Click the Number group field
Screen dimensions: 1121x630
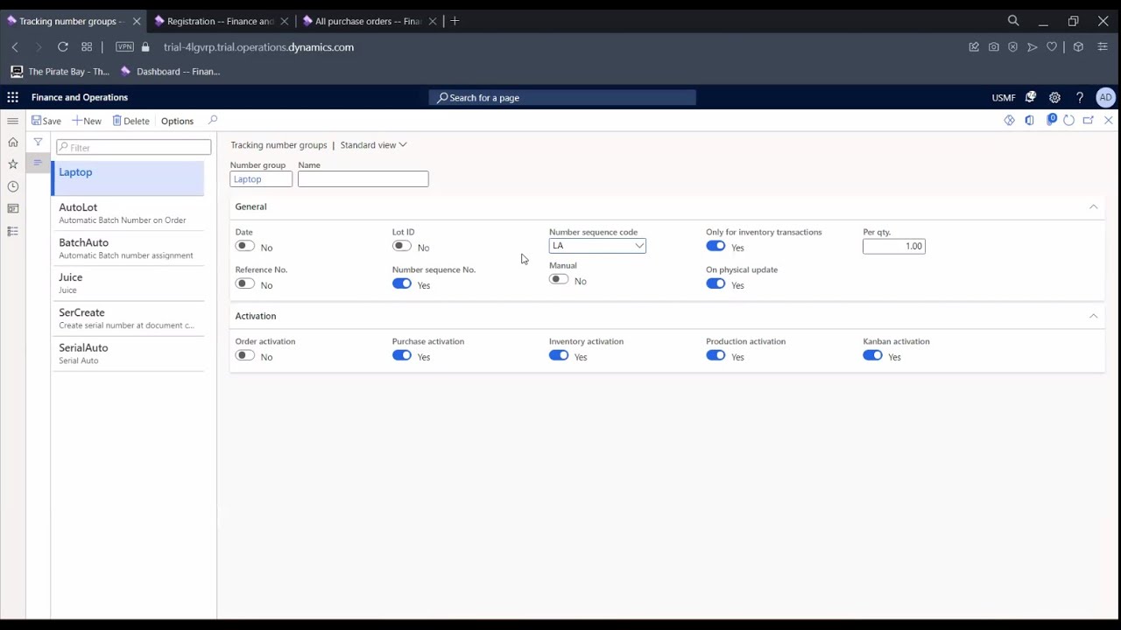[261, 179]
